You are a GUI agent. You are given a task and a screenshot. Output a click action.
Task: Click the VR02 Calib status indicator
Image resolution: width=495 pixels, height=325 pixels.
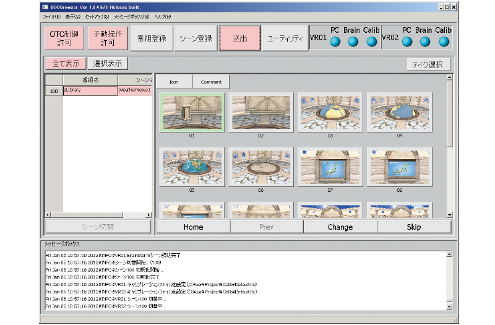tap(444, 42)
